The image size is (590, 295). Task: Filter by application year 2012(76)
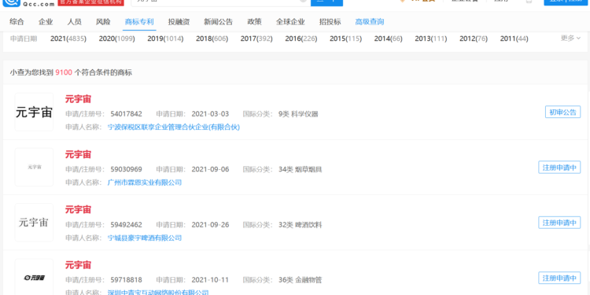click(x=474, y=39)
